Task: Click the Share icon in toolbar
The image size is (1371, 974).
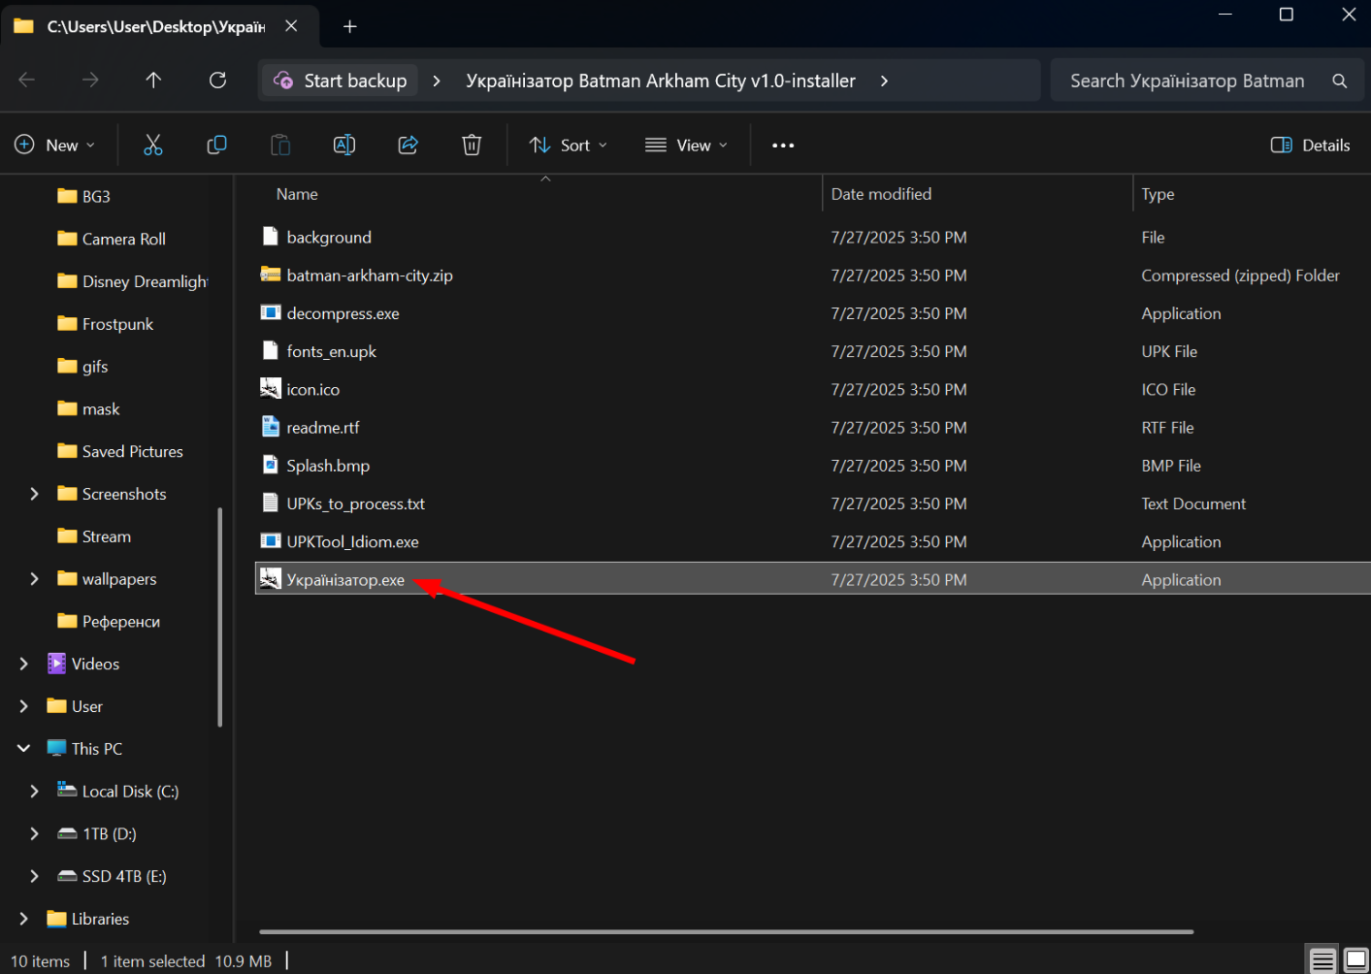Action: point(408,145)
